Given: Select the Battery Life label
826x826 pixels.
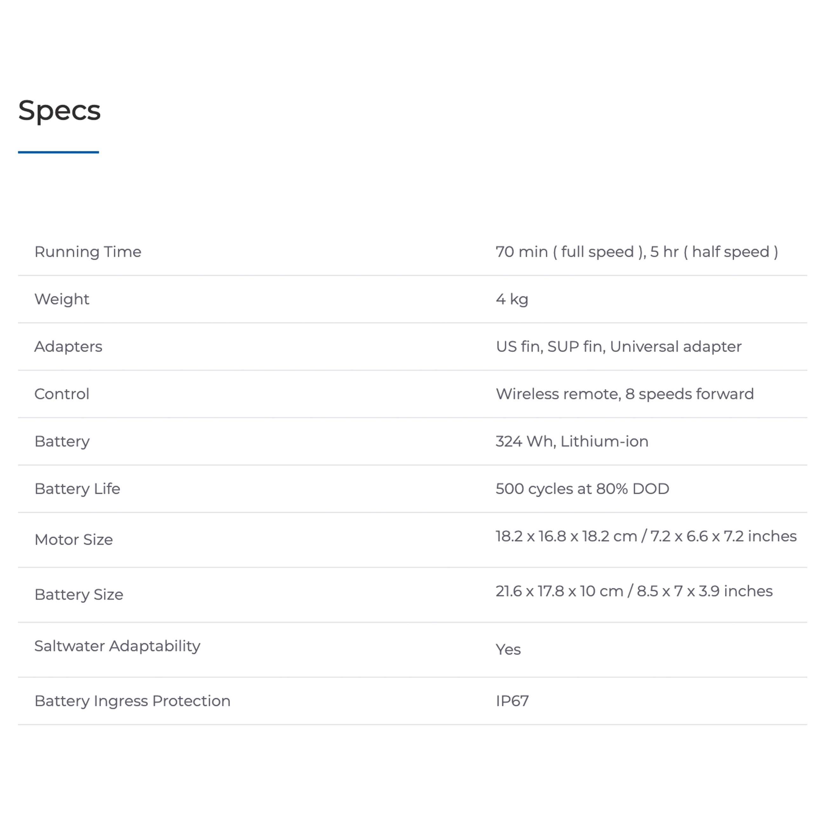Looking at the screenshot, I should coord(78,489).
